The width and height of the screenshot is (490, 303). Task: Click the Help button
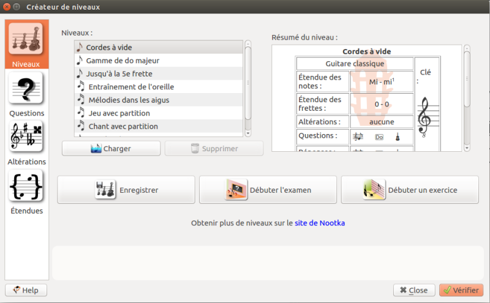tap(26, 290)
